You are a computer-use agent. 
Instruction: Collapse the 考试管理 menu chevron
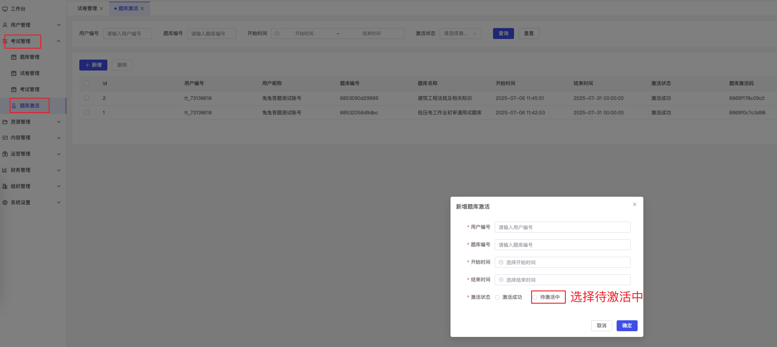point(59,41)
